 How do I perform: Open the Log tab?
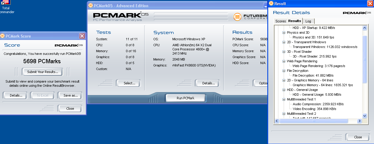[308, 21]
